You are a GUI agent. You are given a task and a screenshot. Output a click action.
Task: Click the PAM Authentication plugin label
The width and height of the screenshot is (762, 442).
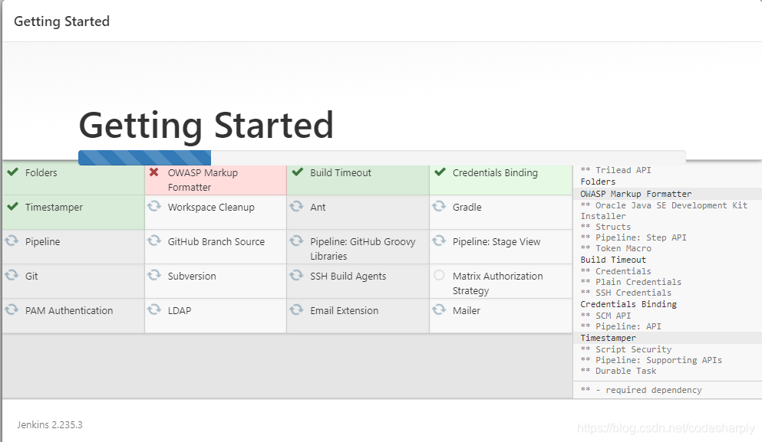pyautogui.click(x=69, y=310)
